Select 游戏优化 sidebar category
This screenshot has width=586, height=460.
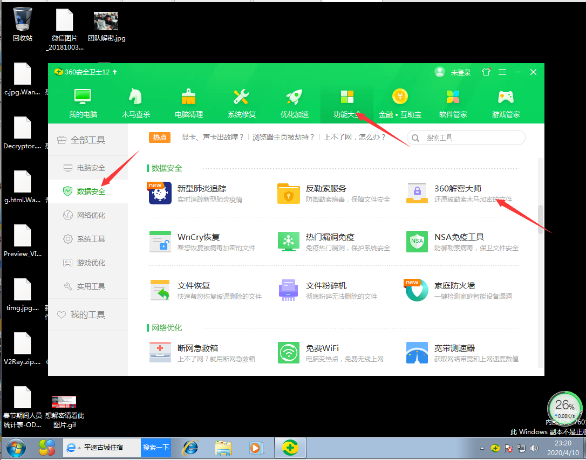(88, 263)
